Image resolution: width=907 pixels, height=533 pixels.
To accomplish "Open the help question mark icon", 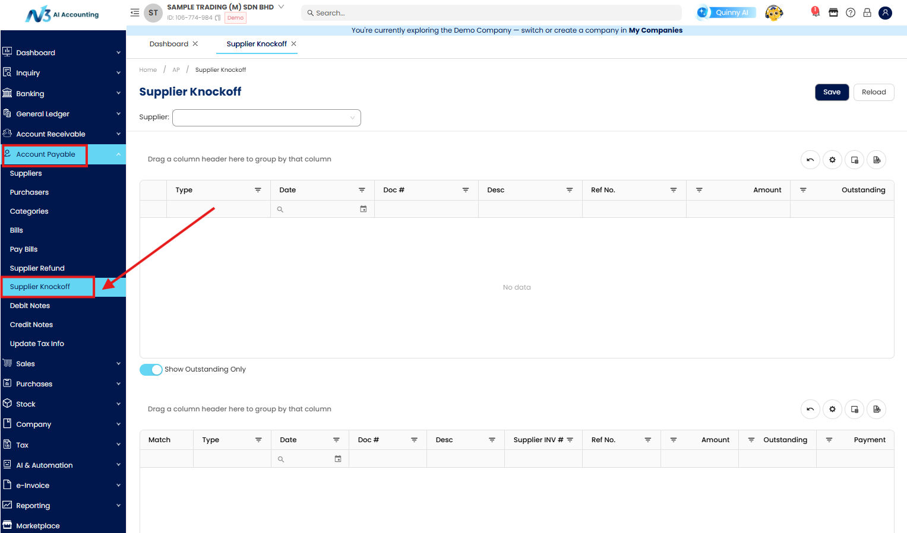I will [x=851, y=12].
